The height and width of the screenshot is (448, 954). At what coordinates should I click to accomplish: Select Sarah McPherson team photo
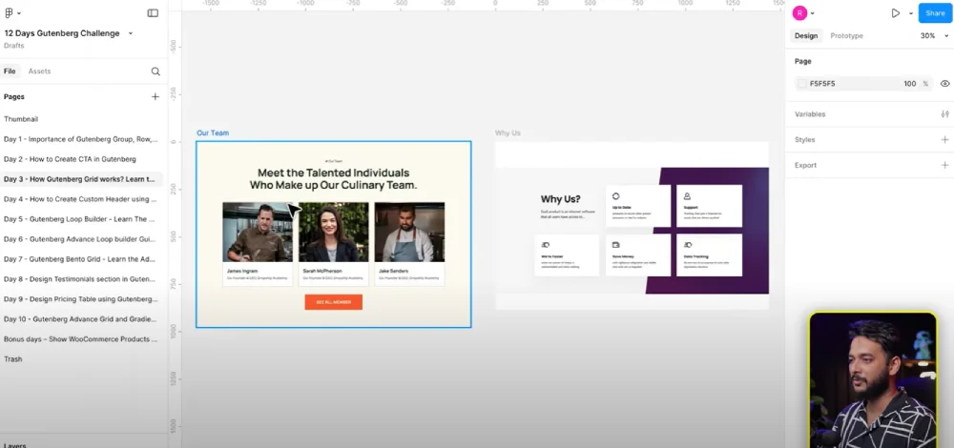coord(333,233)
